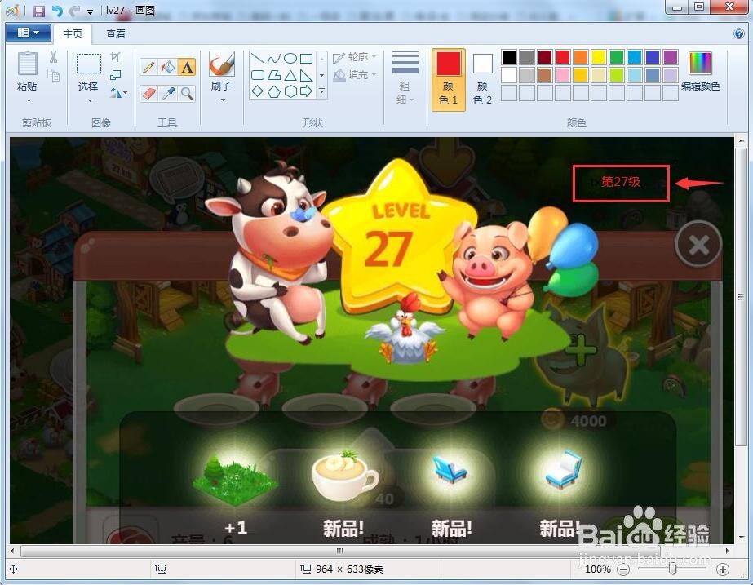Choose the pink color swatch
753x585 pixels.
coord(562,75)
